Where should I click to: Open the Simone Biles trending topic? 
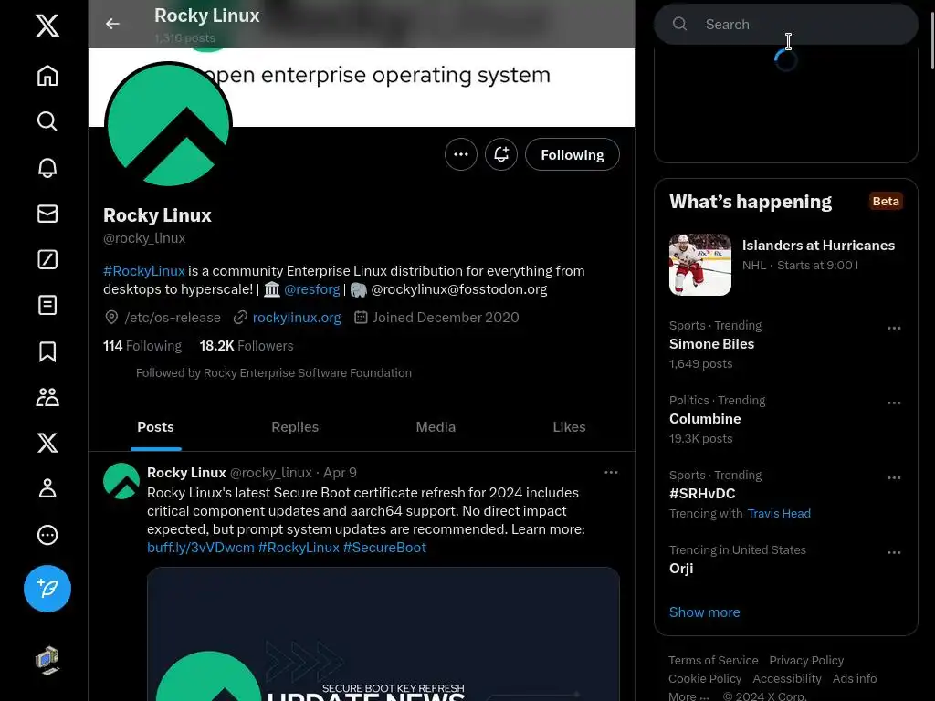pos(711,344)
